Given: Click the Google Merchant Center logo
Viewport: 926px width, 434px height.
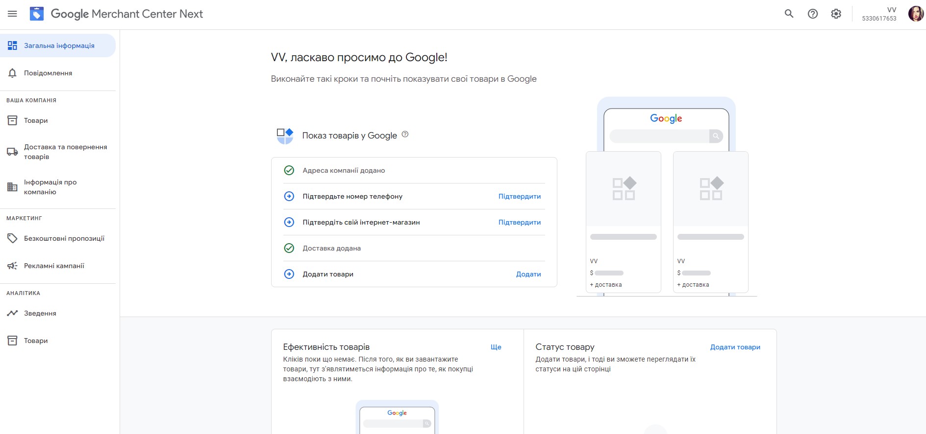Looking at the screenshot, I should 37,14.
